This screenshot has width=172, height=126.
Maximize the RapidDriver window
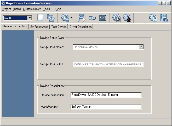164,3
